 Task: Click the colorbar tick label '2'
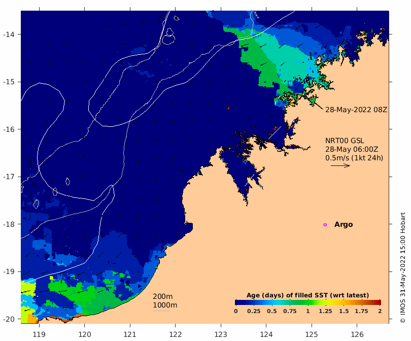coord(380,311)
